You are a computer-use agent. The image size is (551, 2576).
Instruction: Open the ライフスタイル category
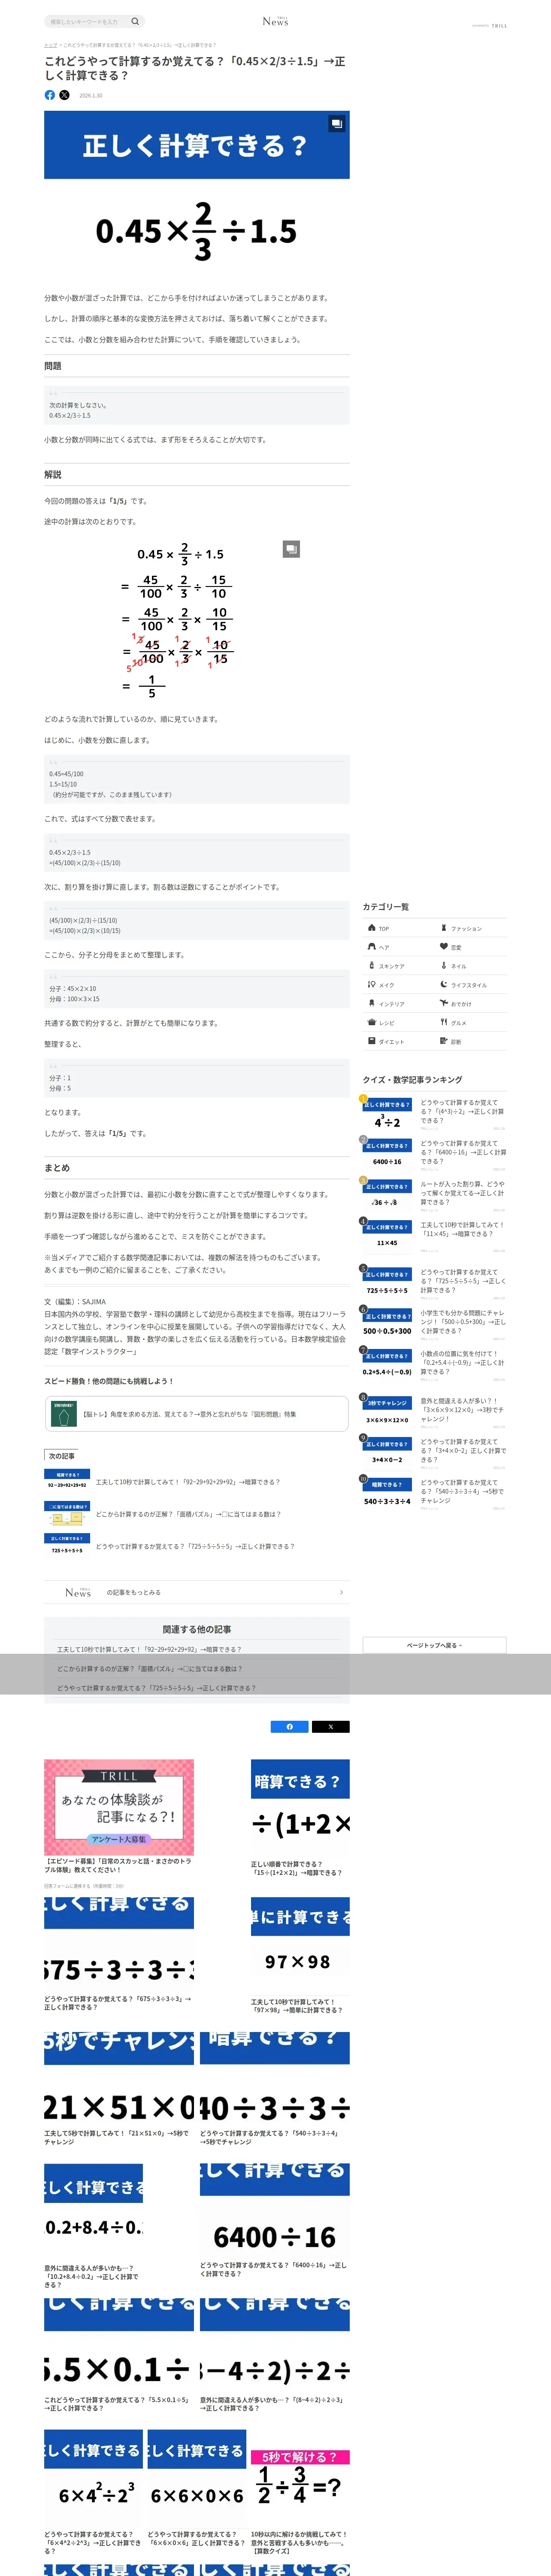pyautogui.click(x=471, y=985)
